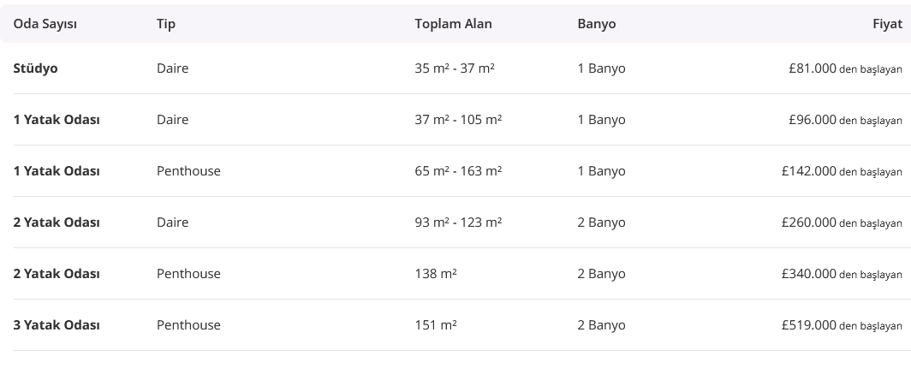Select the Stüdyo row label
The width and height of the screenshot is (911, 374).
click(x=36, y=68)
